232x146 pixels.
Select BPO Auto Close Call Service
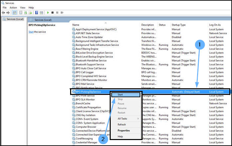(91, 68)
